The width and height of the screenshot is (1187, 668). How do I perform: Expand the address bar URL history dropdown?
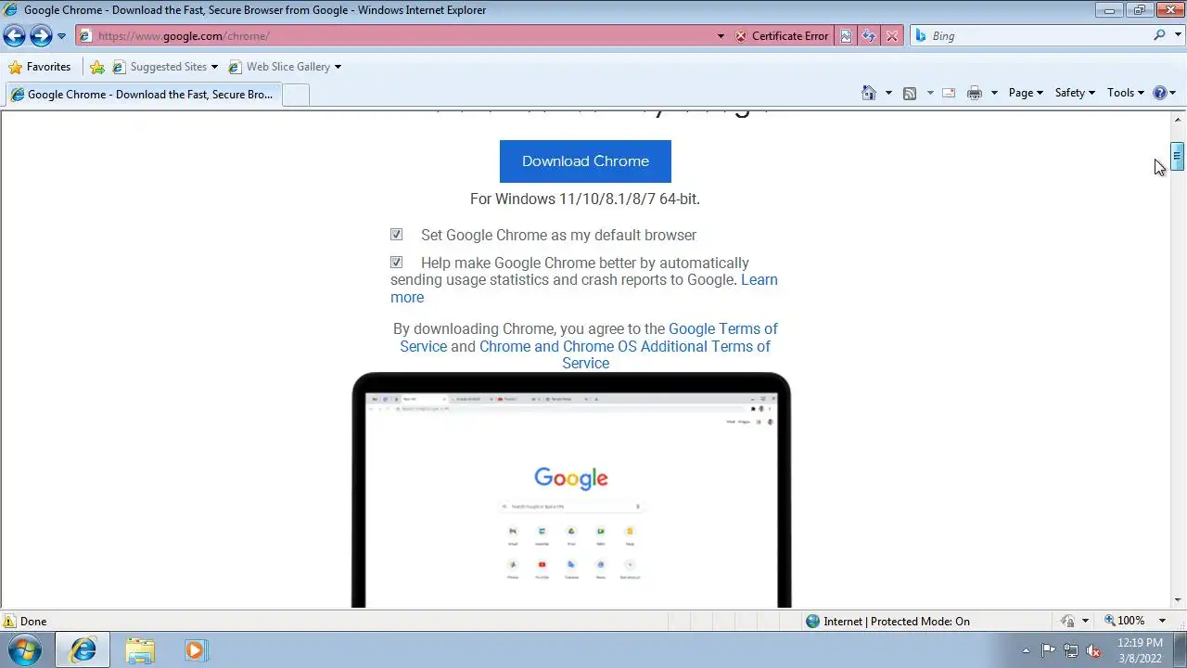[721, 36]
